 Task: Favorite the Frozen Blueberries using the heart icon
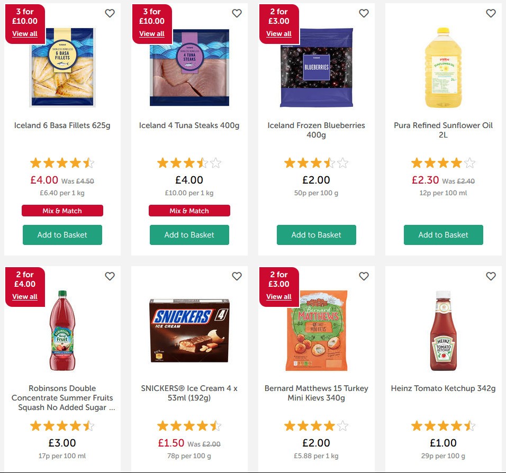pyautogui.click(x=364, y=13)
